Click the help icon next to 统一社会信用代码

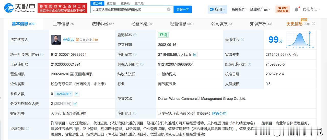42,54
